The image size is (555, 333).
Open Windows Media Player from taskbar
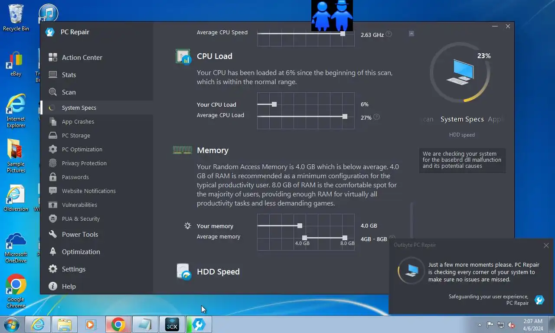coord(91,324)
